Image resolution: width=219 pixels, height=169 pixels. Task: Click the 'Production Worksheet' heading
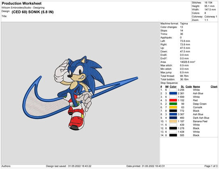(x=22, y=3)
